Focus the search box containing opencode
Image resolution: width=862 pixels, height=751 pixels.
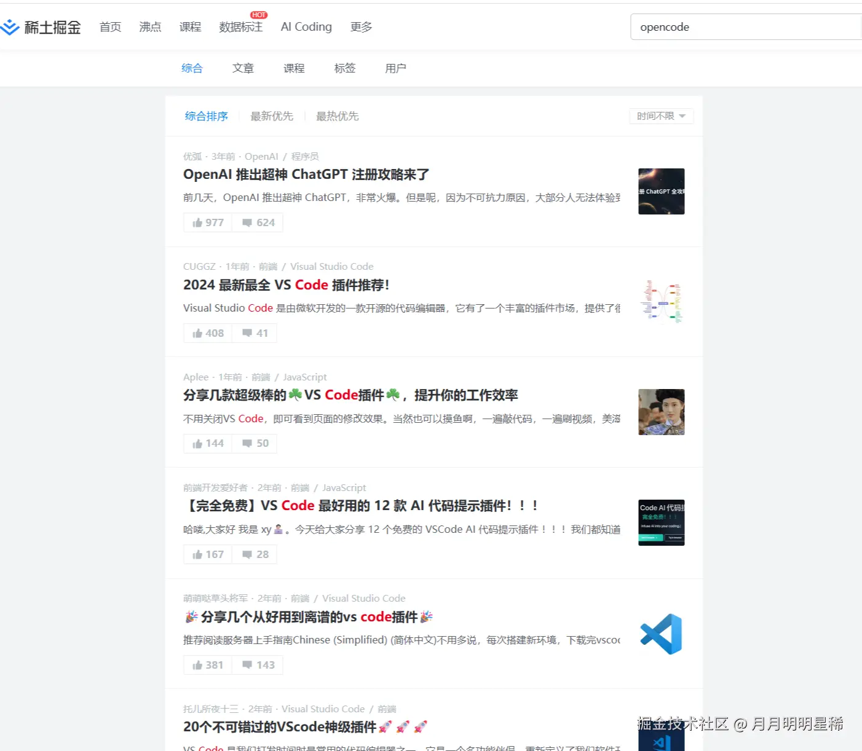[746, 27]
